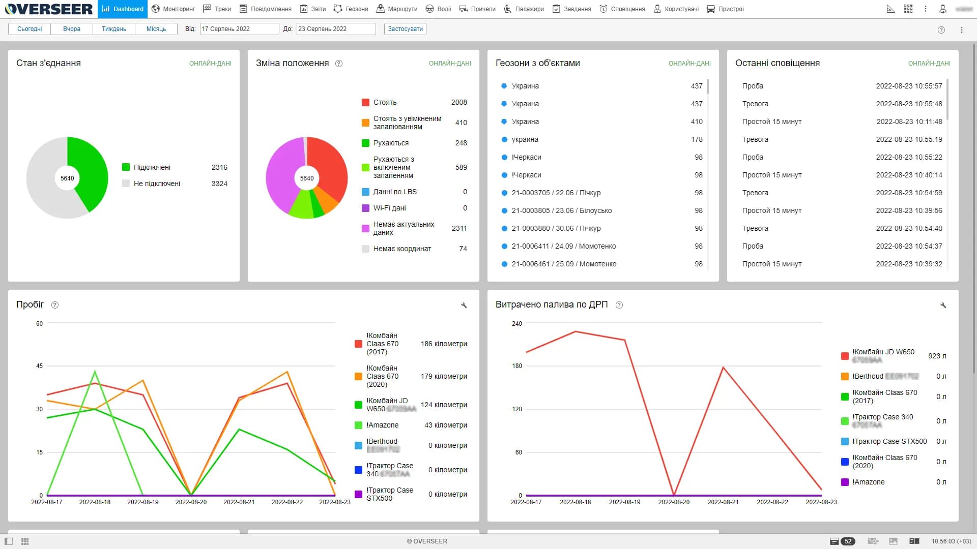Open the Водії drivers section
The image size is (977, 549).
(x=438, y=9)
